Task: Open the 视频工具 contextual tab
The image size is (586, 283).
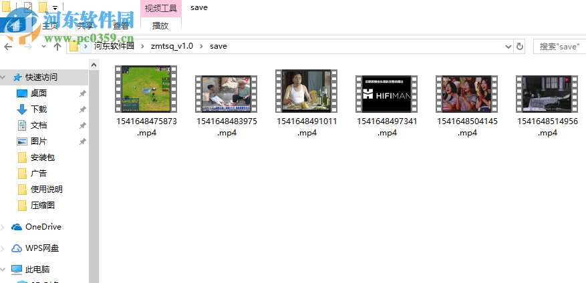Action: click(x=161, y=8)
